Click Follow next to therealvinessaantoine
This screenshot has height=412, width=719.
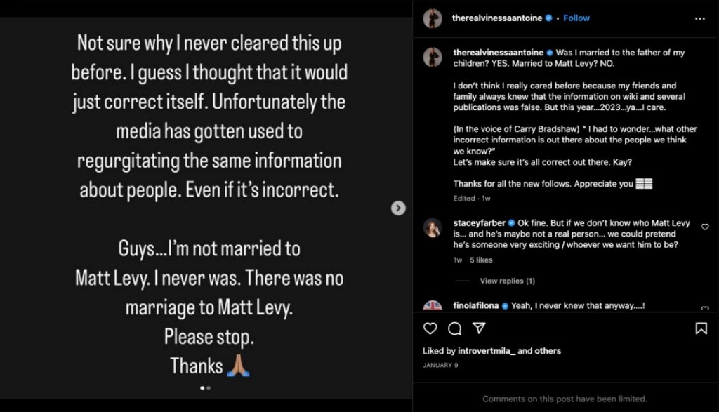pos(576,18)
